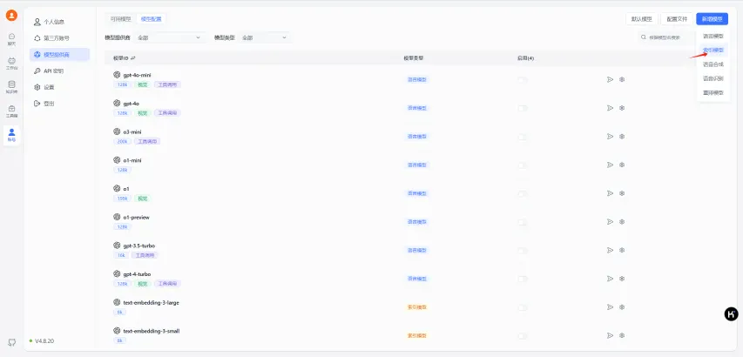Screen dimensions: 743x357
Task: Test the gpt-4o-mini model with paper-plane icon
Action: coord(610,79)
